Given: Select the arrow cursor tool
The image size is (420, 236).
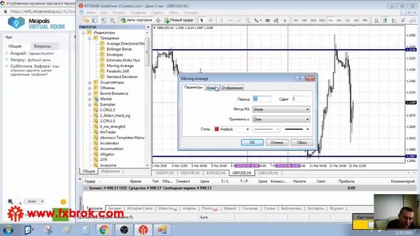Looking at the screenshot, I should tap(202, 20).
